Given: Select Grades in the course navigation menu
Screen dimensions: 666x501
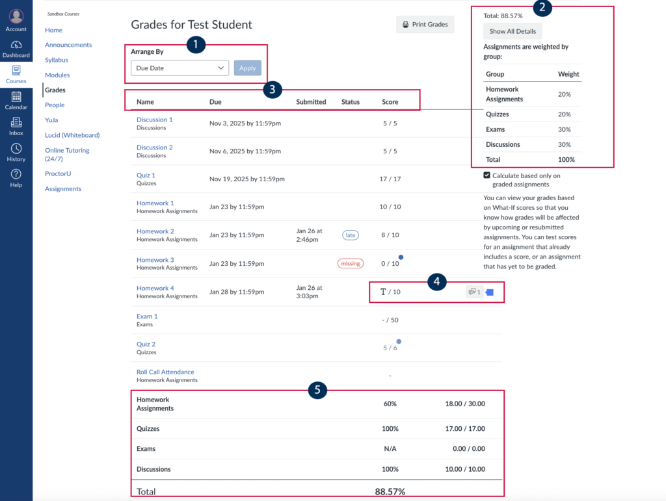Looking at the screenshot, I should pyautogui.click(x=55, y=90).
